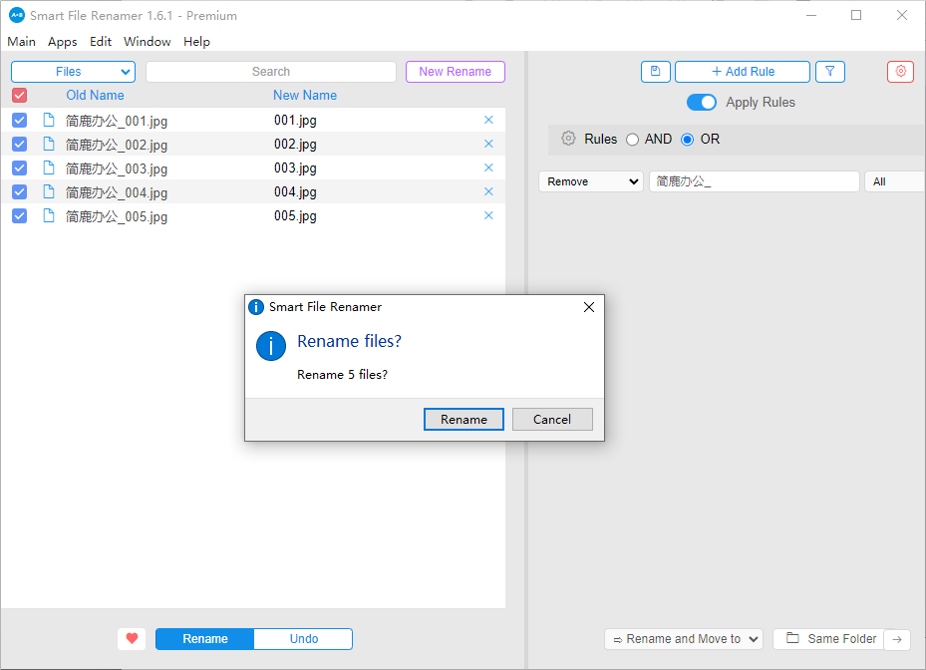Select the AND radio button
The height and width of the screenshot is (670, 926).
point(632,140)
